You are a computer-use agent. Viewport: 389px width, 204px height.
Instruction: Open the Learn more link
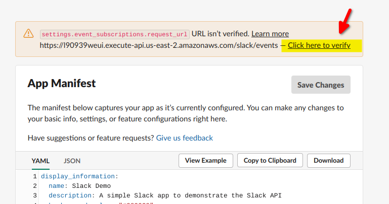[x=270, y=34]
